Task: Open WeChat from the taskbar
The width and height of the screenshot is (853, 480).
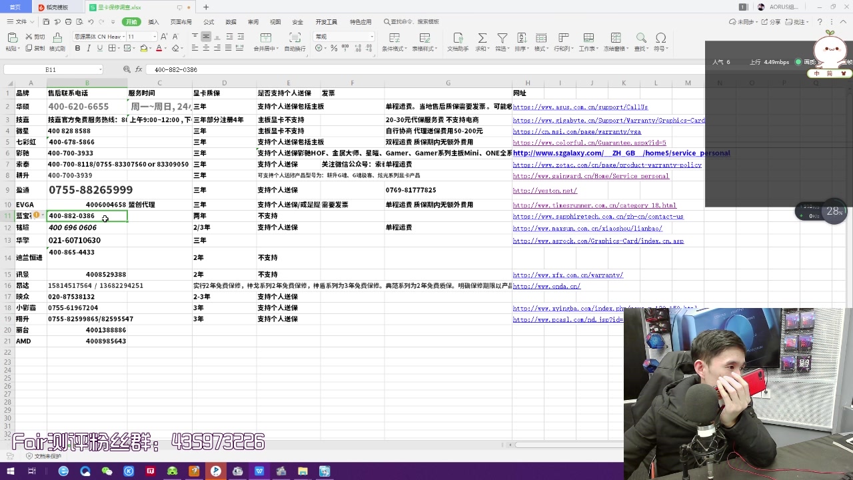Action: (107, 471)
